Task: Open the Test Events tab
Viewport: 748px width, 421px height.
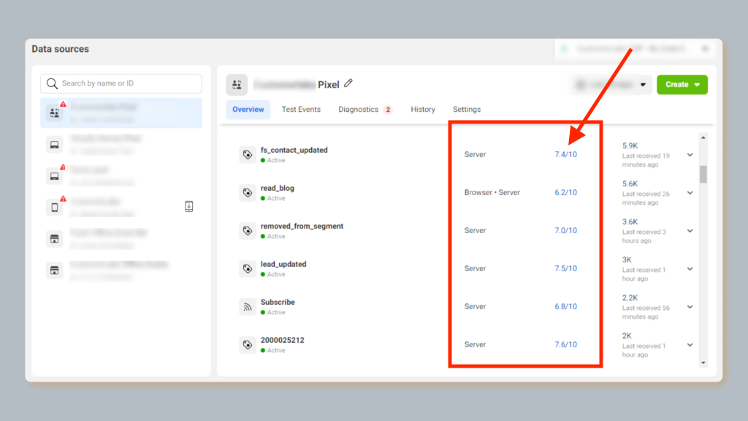Action: pos(301,110)
